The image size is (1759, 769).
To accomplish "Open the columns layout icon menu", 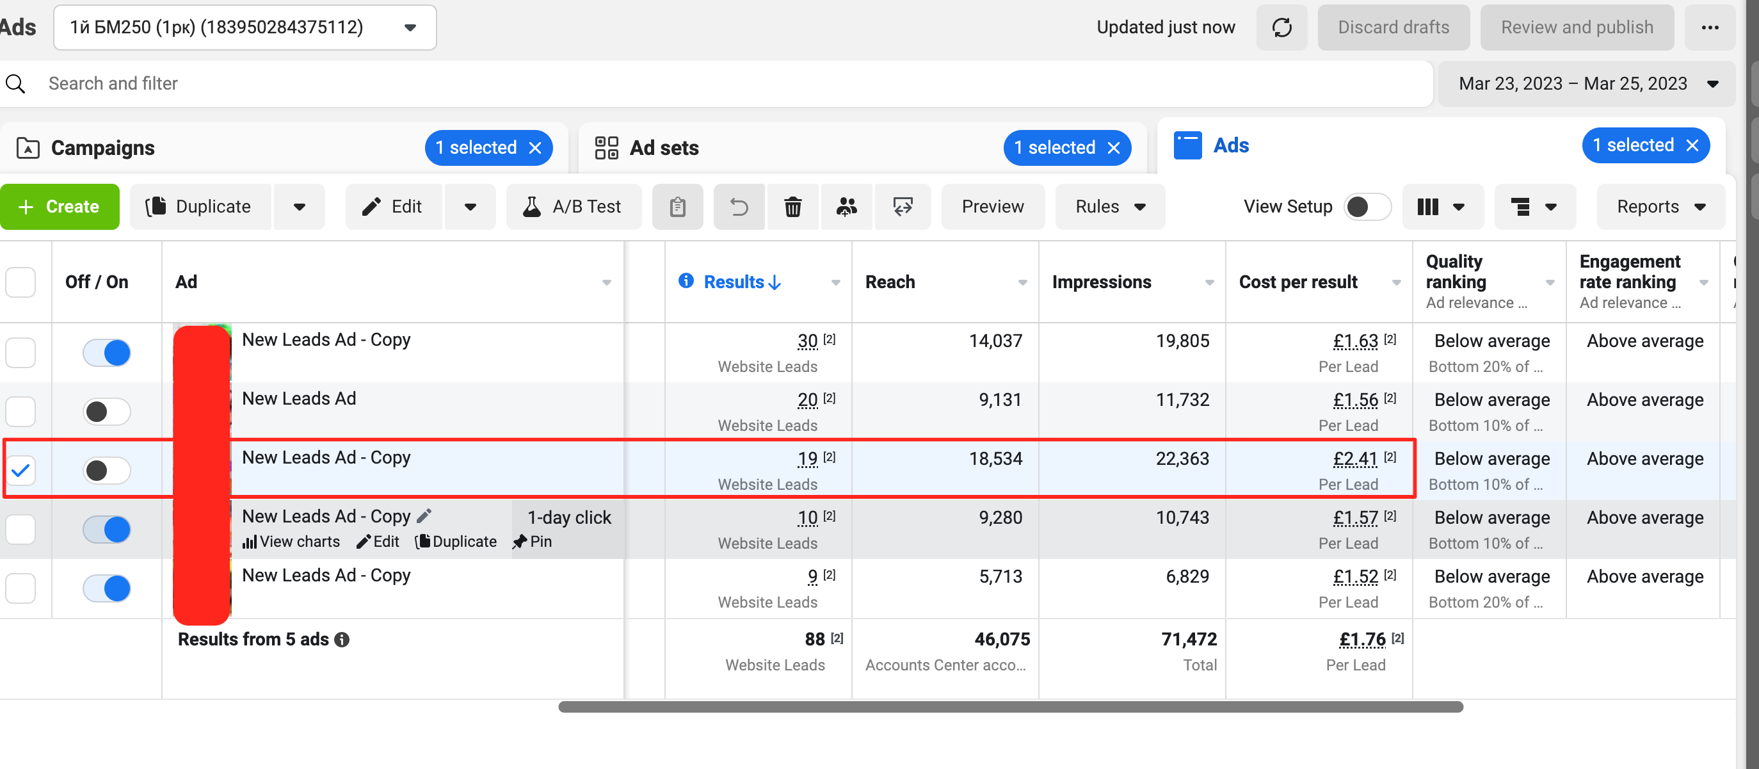I will point(1442,207).
